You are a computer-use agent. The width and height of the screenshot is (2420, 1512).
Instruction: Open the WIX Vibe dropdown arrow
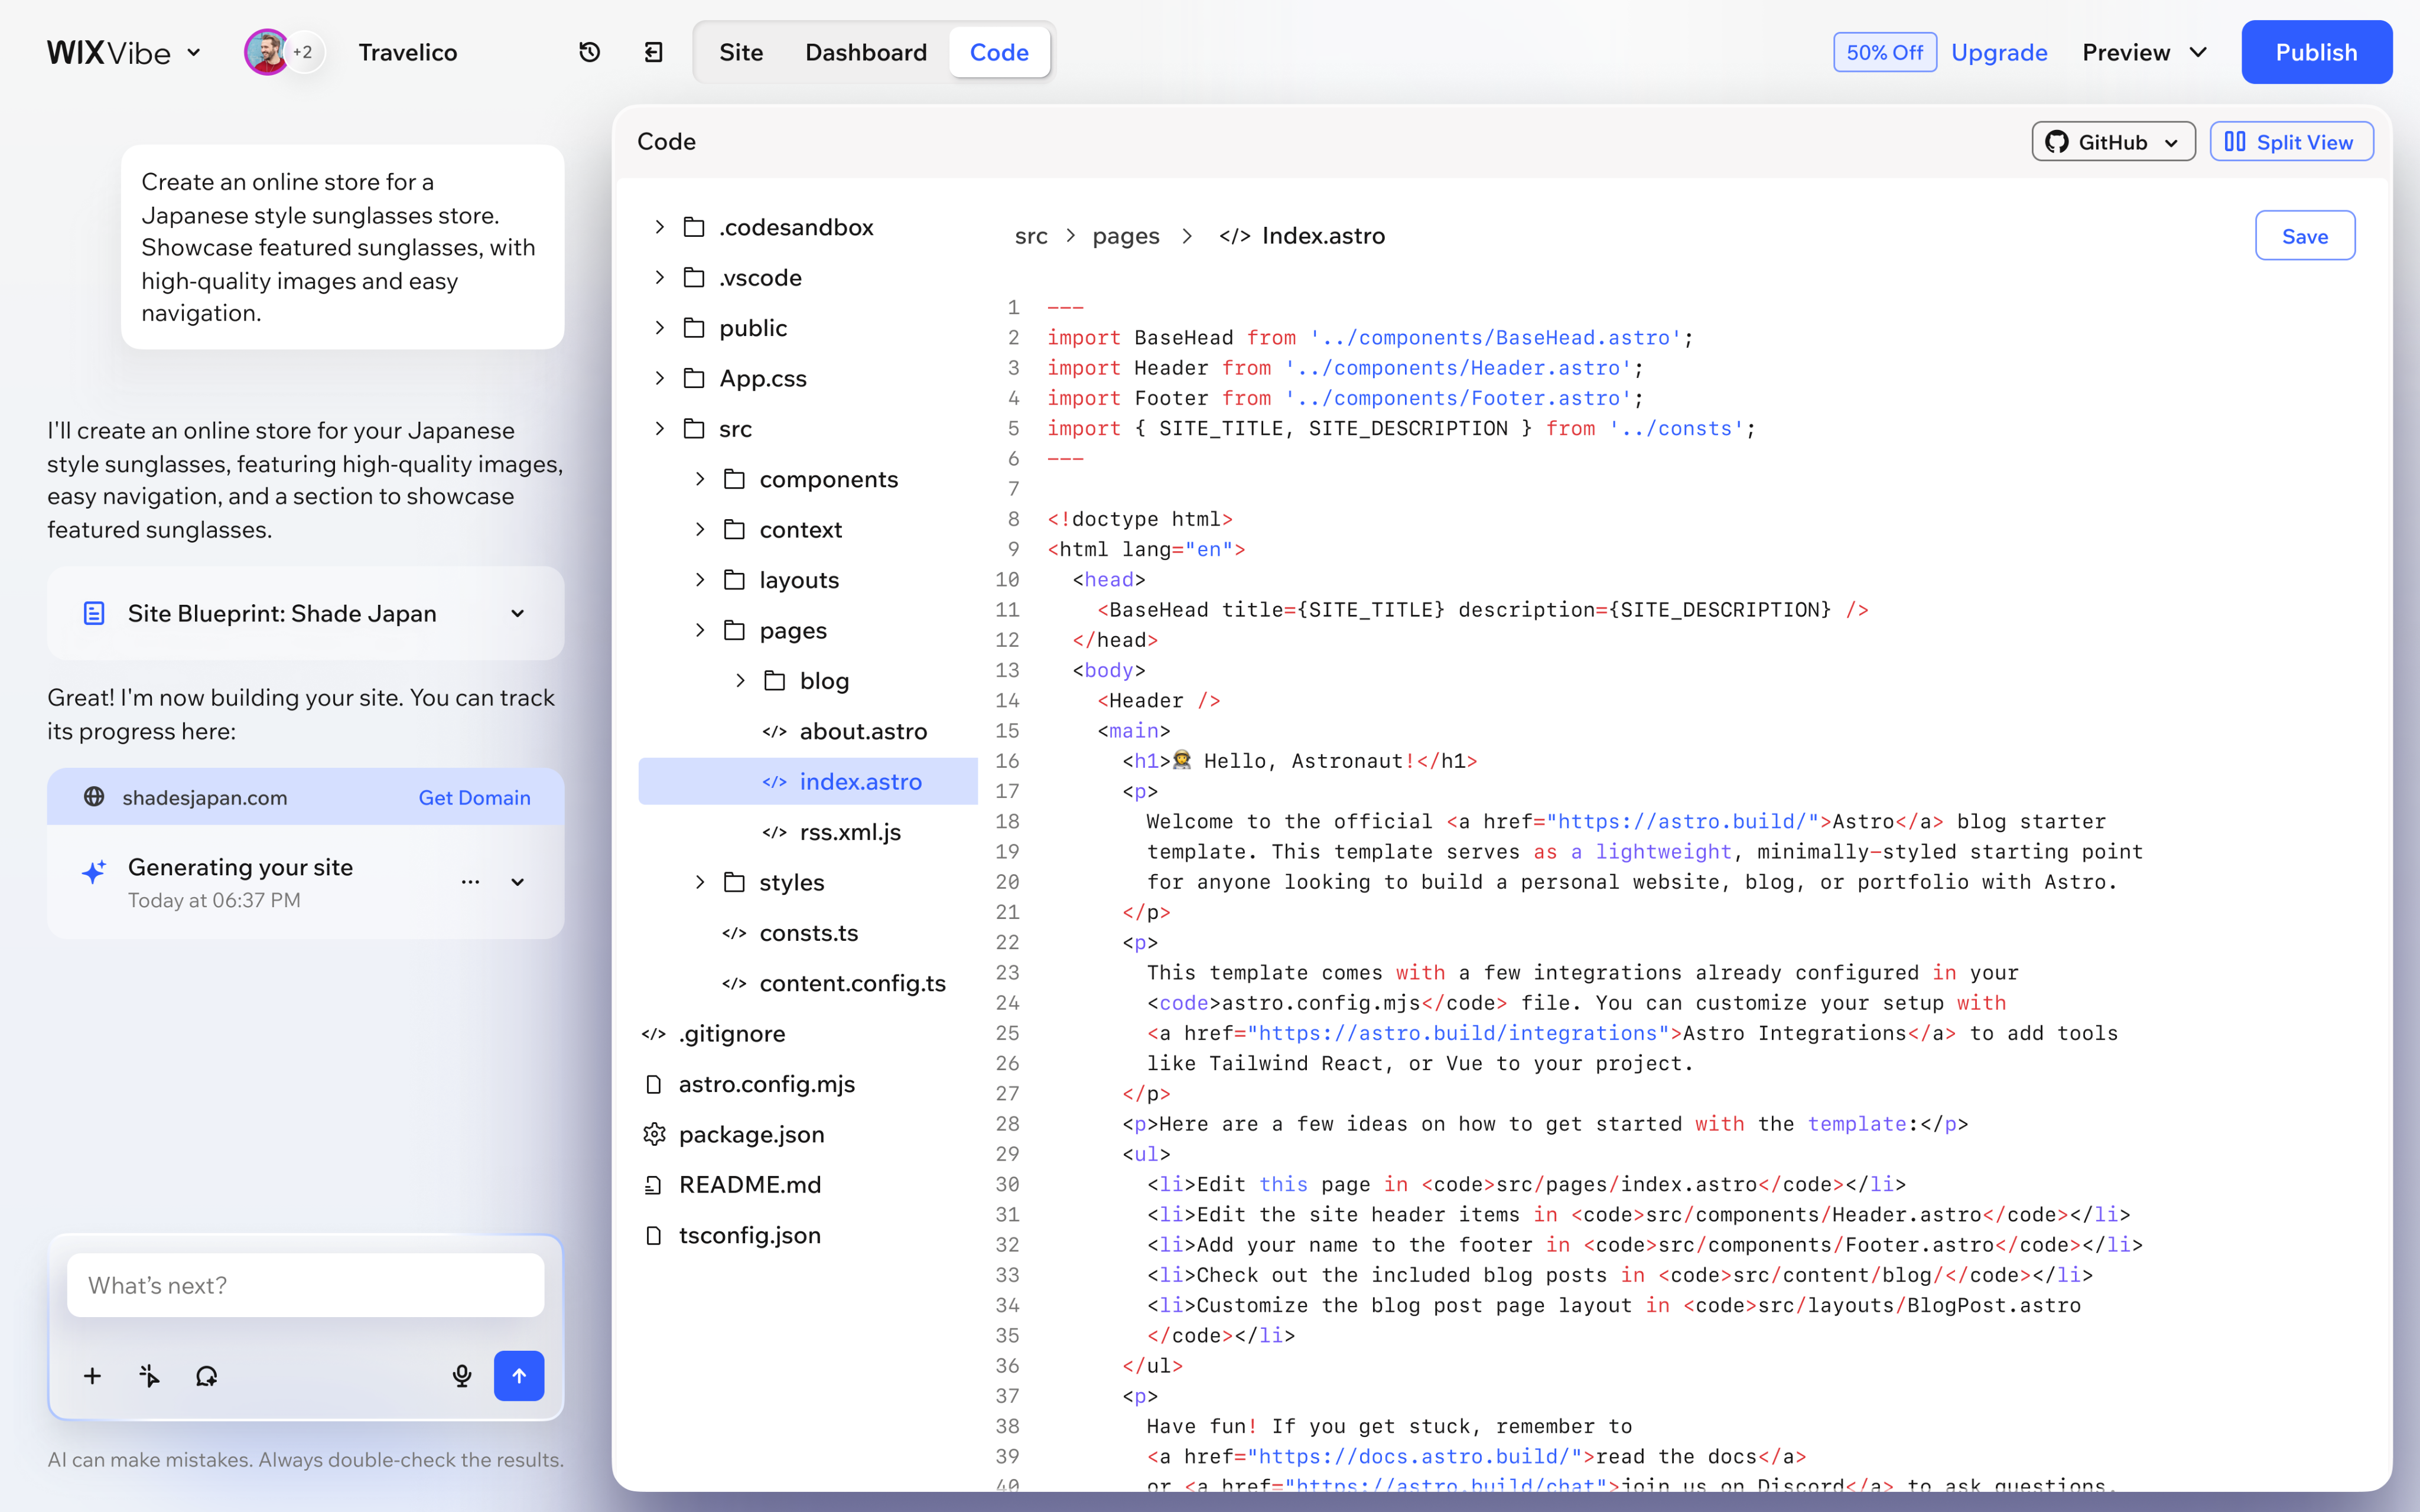194,52
